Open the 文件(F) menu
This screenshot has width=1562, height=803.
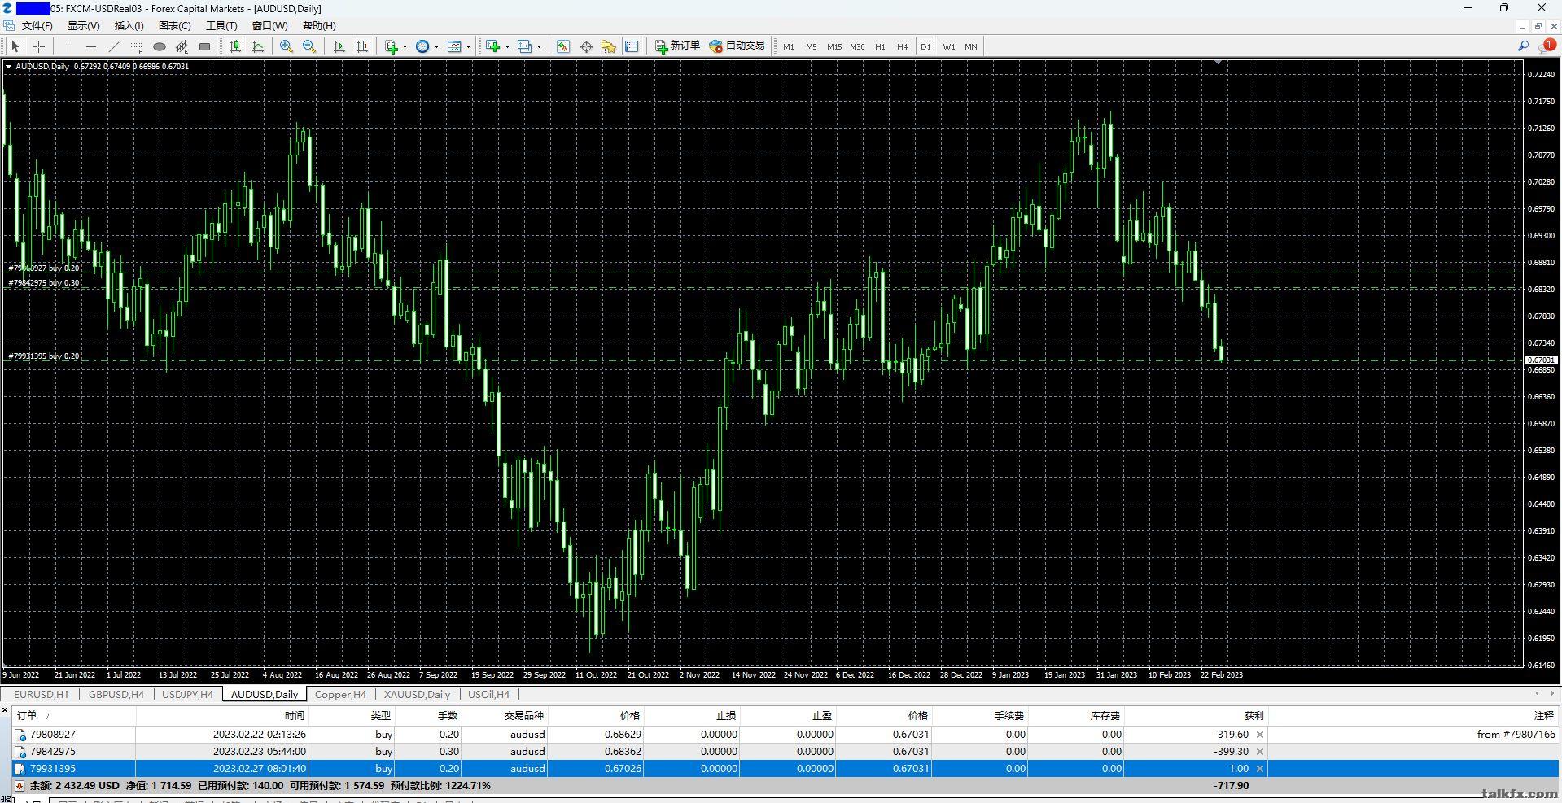coord(37,26)
